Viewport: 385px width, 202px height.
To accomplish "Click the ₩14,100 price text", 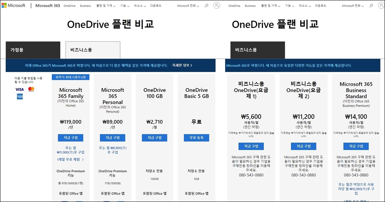I will coord(356,117).
